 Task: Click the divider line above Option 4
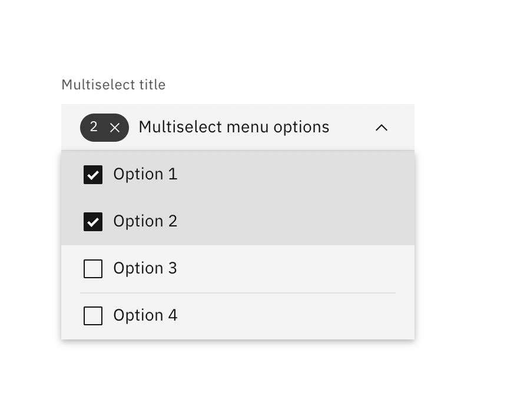pyautogui.click(x=238, y=292)
